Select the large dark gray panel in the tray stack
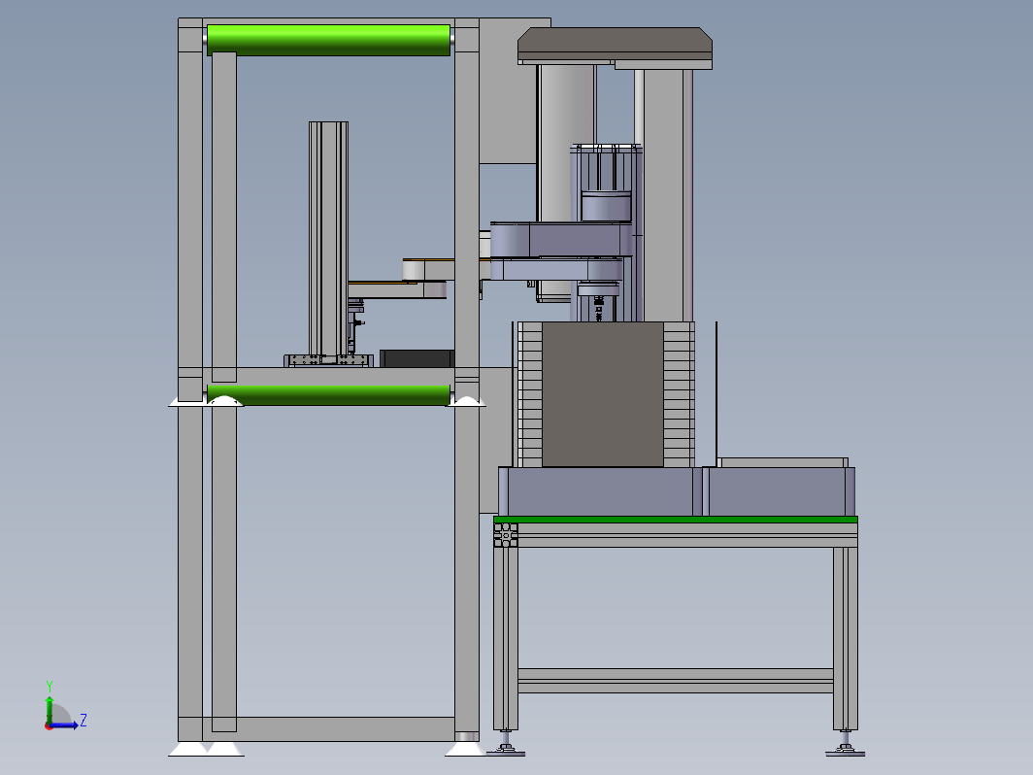 click(603, 394)
